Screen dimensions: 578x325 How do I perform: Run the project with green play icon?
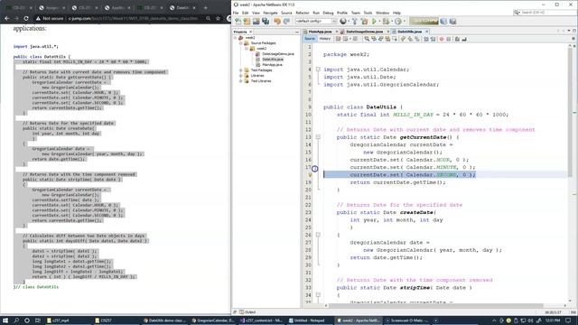click(x=374, y=22)
